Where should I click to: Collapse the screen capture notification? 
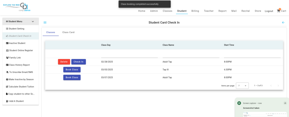[x=285, y=103]
